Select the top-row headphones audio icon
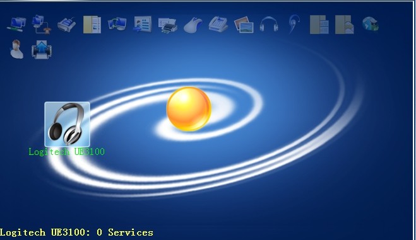The height and width of the screenshot is (240, 416). tap(269, 25)
